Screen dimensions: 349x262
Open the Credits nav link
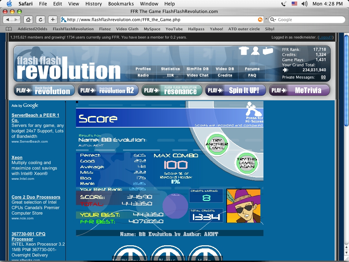(225, 75)
